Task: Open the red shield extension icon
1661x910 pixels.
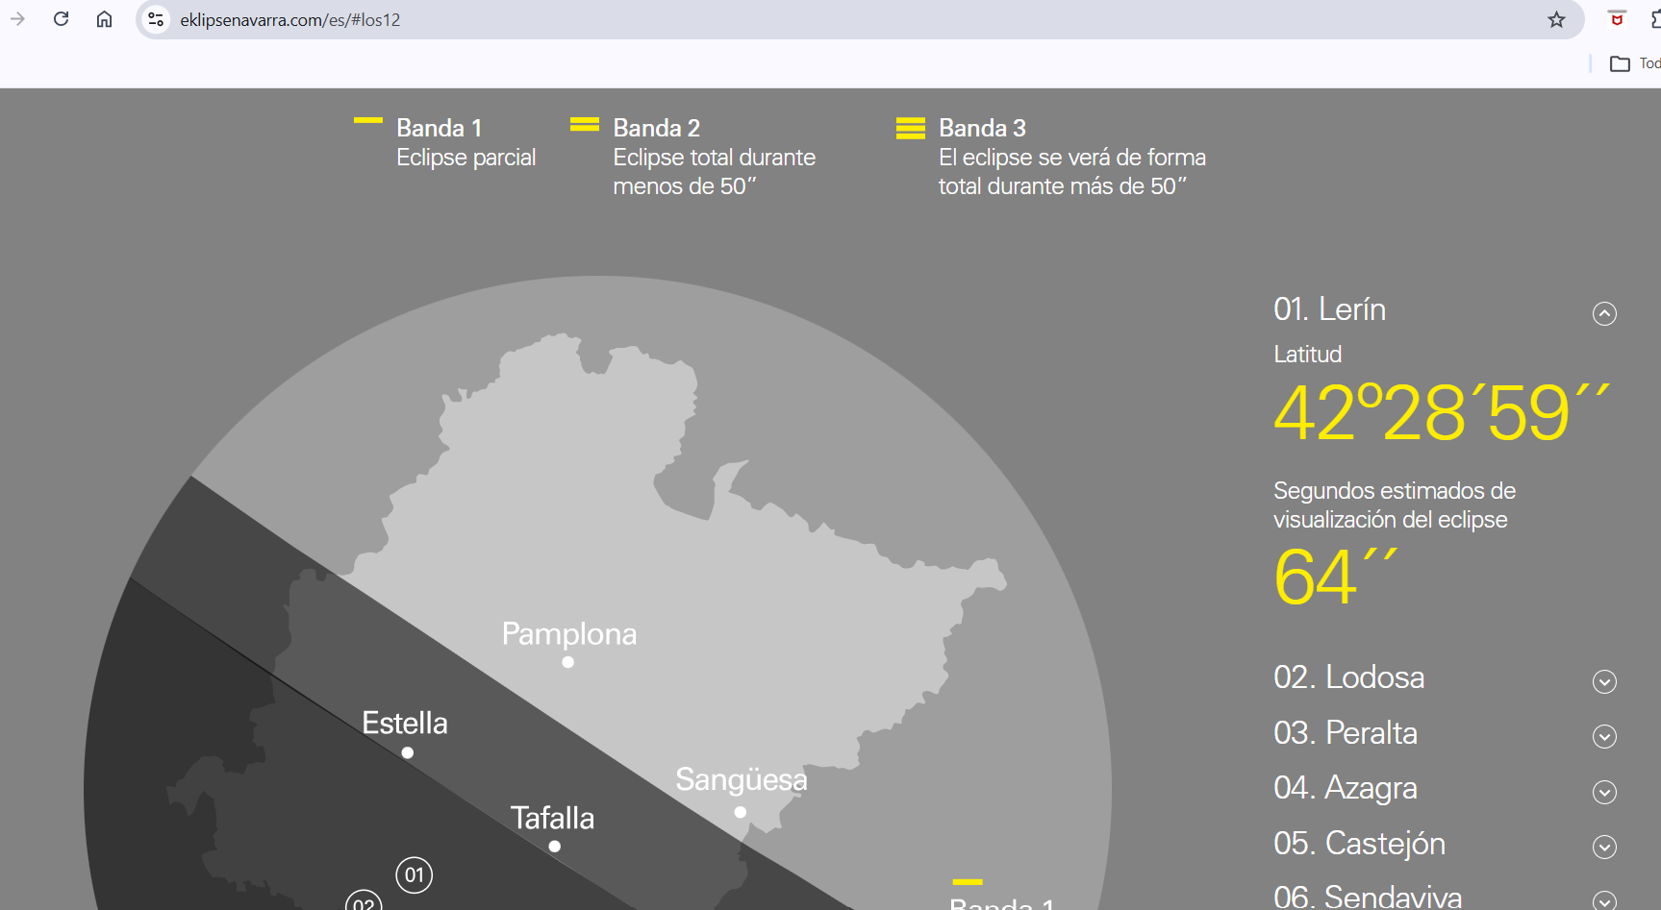Action: click(x=1617, y=18)
